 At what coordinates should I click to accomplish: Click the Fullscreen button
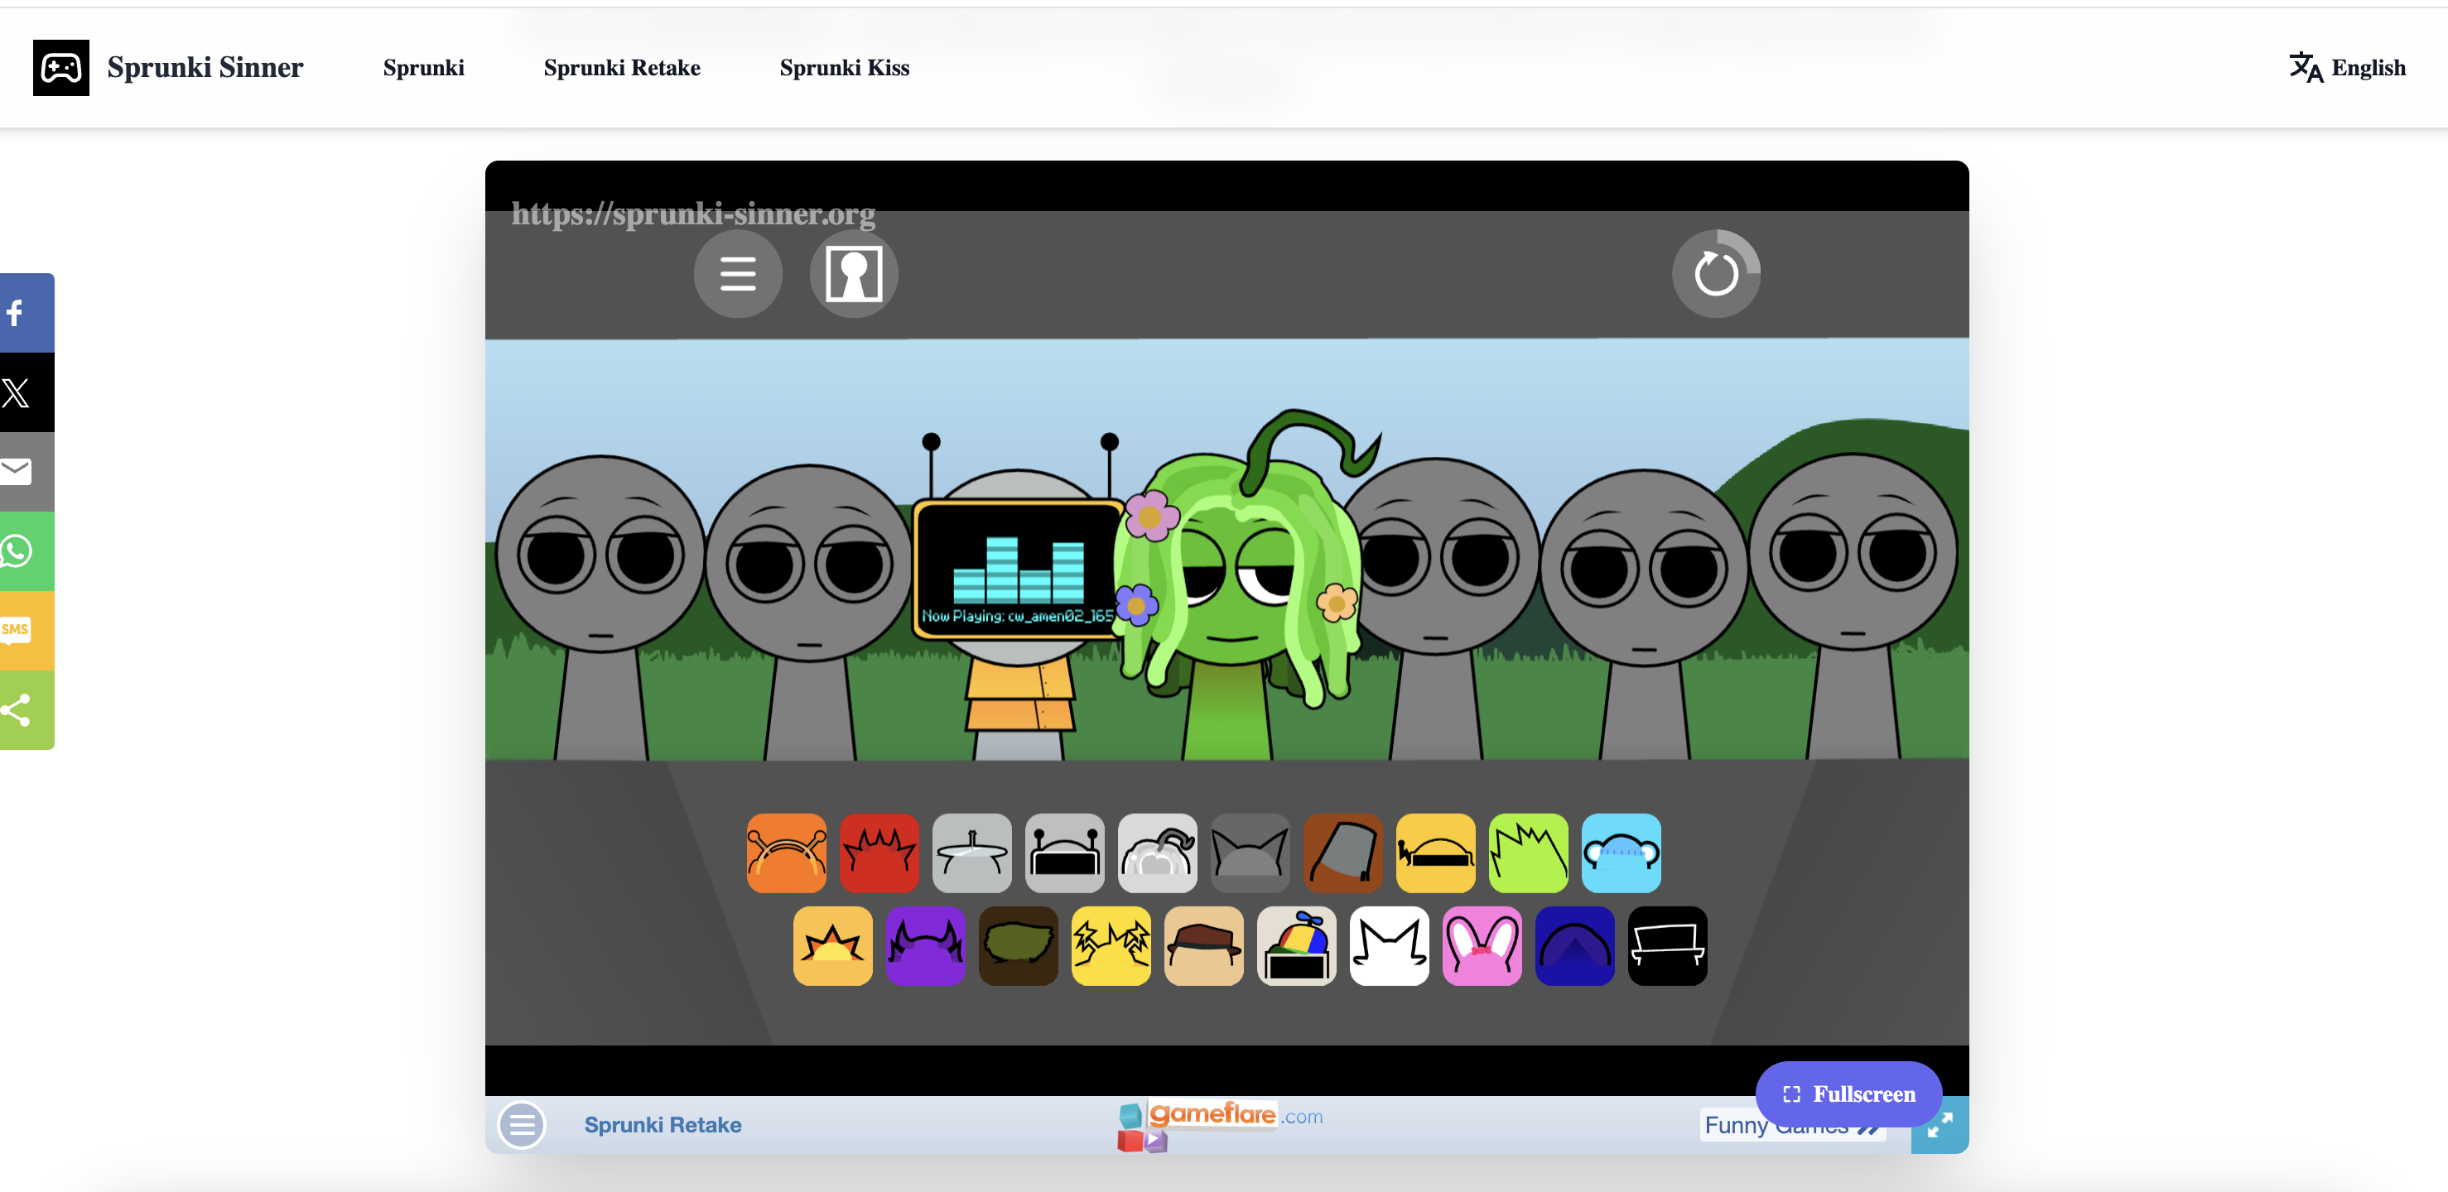[1848, 1093]
